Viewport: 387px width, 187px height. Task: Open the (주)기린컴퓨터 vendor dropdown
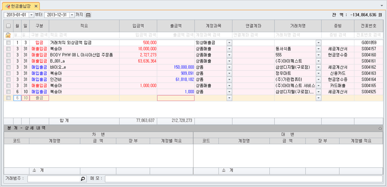[318, 79]
